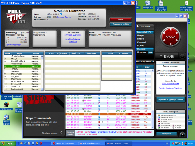Click the $750,000 Guarantee link in lobby info panel
Viewport: 195px width, 146px height.
pyautogui.click(x=170, y=83)
